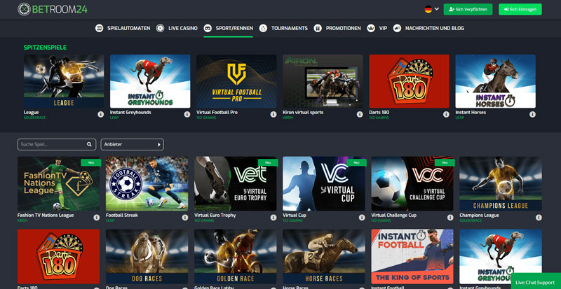
Task: Show info for top Instant Greyhounds
Action: pyautogui.click(x=187, y=114)
